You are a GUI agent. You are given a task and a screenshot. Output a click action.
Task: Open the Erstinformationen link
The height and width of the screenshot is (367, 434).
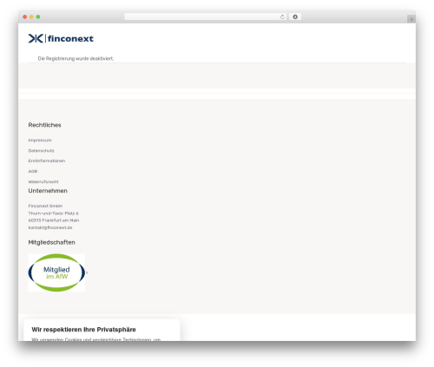[47, 161]
